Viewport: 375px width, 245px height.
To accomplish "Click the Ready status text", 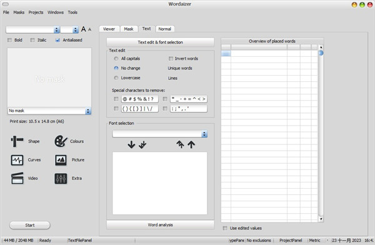I will 45,240.
